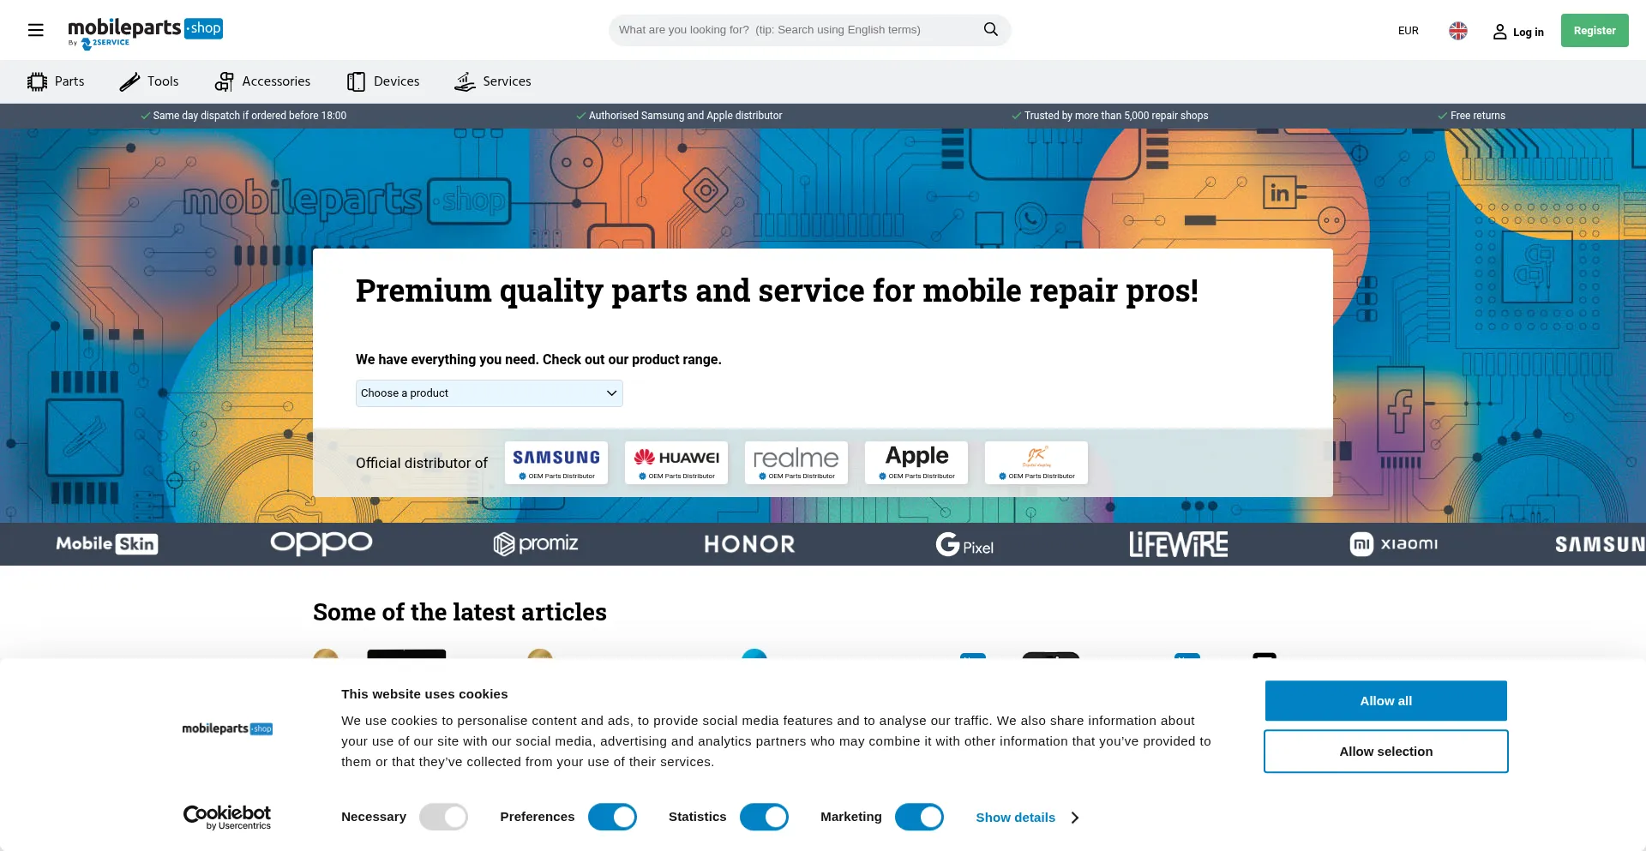Viewport: 1646px width, 851px height.
Task: Click 'This website uses cookies' heading
Action: 424,694
